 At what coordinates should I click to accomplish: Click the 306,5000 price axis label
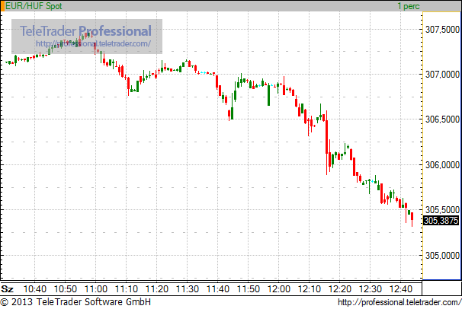point(442,119)
